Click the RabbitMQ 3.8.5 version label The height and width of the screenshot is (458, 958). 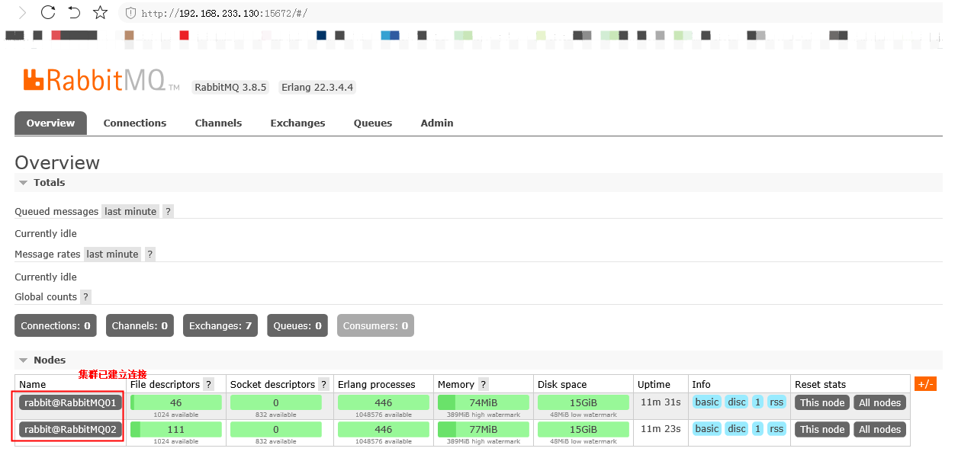pyautogui.click(x=230, y=88)
